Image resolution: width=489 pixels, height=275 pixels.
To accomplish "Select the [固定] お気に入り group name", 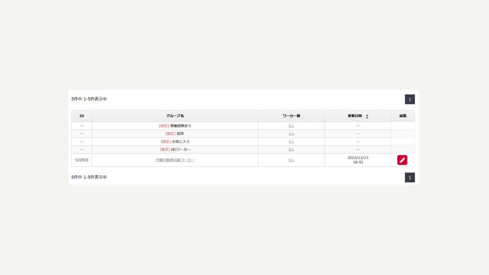I will pos(175,141).
